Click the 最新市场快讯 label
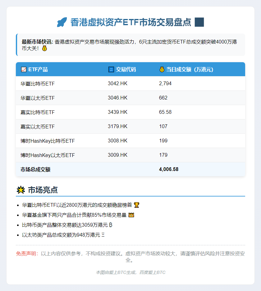This screenshot has height=291, width=261. coord(37,42)
